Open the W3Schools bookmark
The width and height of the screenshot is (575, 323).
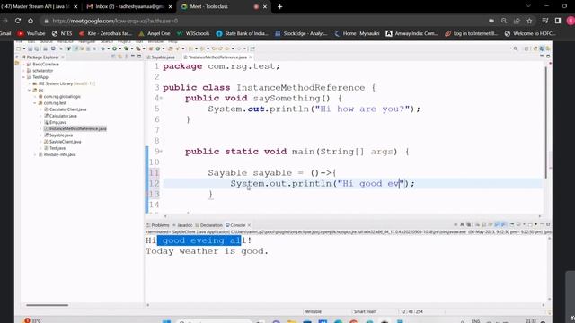[193, 33]
